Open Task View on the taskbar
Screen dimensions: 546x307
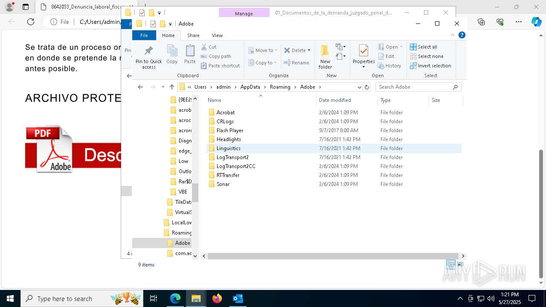(x=154, y=298)
